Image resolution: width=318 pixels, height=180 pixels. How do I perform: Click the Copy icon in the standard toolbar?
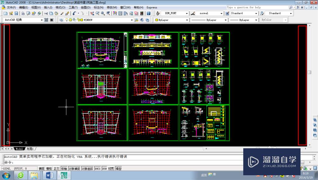51,13
